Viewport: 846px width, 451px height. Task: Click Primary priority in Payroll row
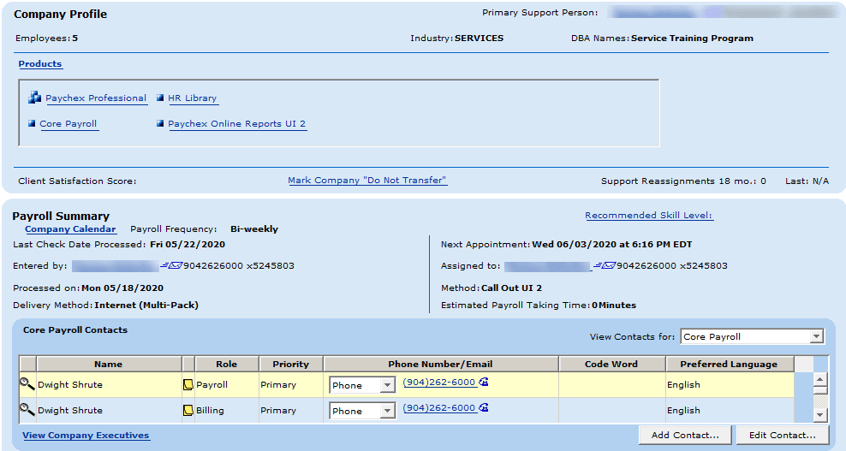[278, 384]
